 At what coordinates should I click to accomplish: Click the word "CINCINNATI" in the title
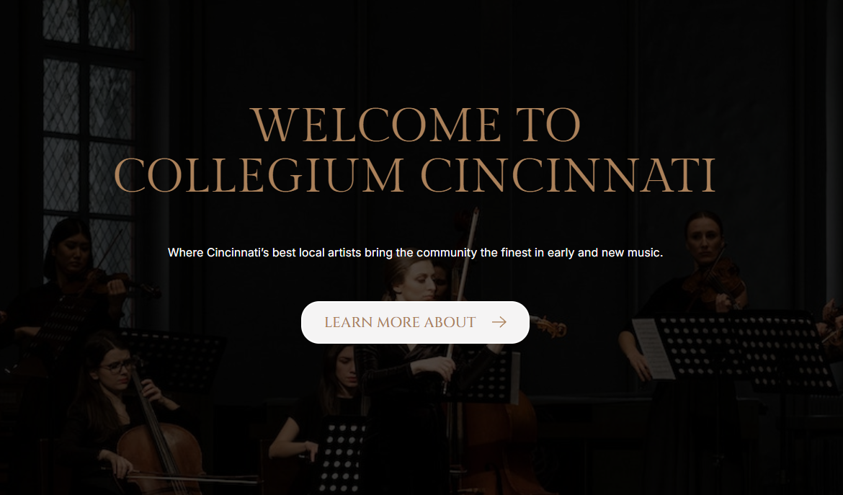point(568,175)
